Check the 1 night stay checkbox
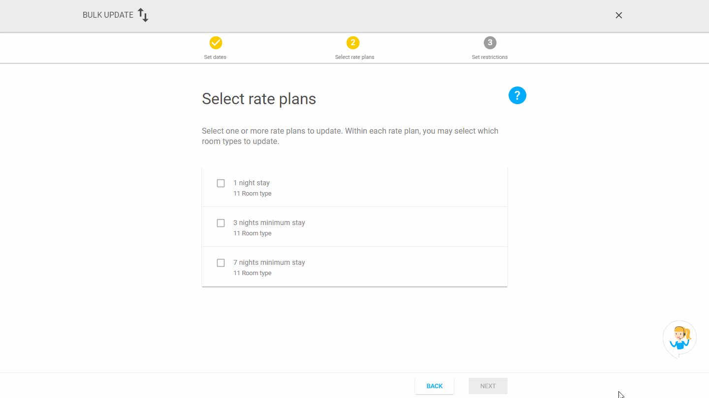The width and height of the screenshot is (709, 398). pyautogui.click(x=221, y=183)
